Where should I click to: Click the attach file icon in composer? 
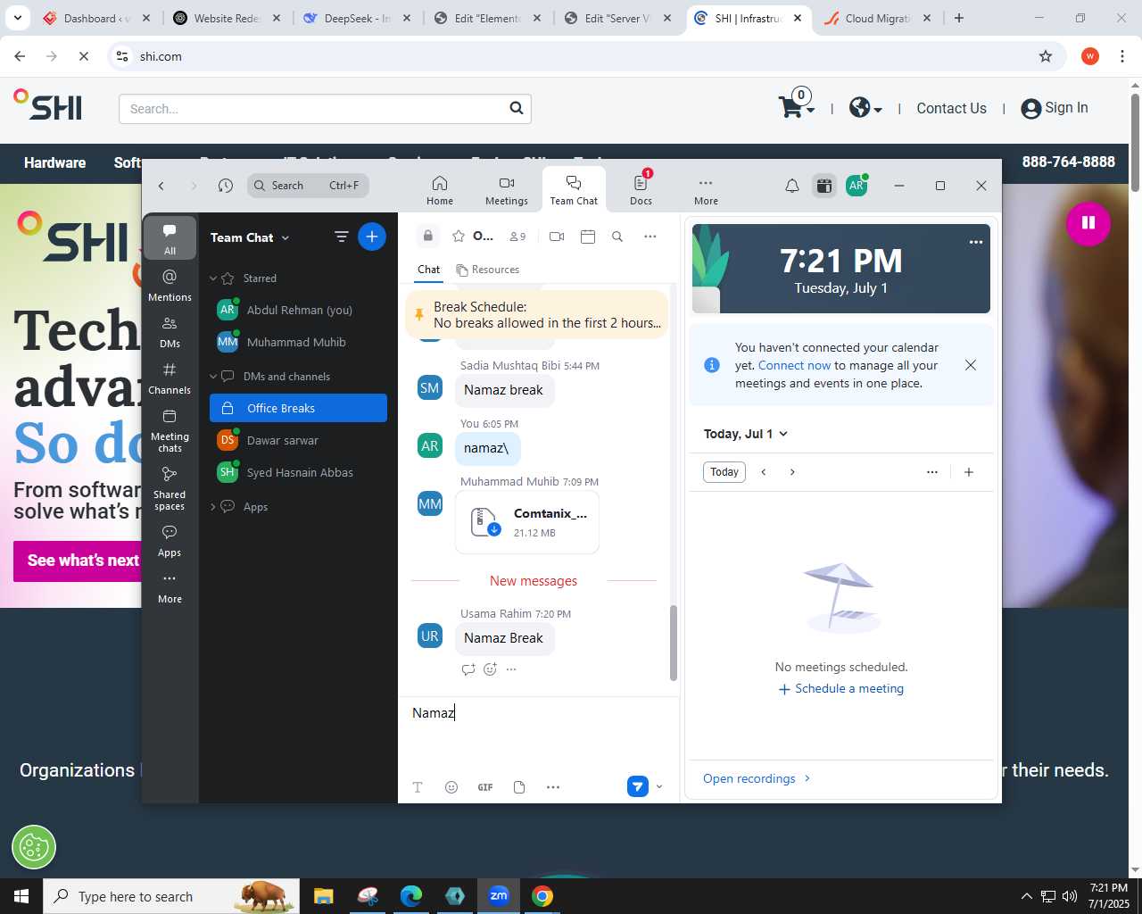[x=519, y=787]
